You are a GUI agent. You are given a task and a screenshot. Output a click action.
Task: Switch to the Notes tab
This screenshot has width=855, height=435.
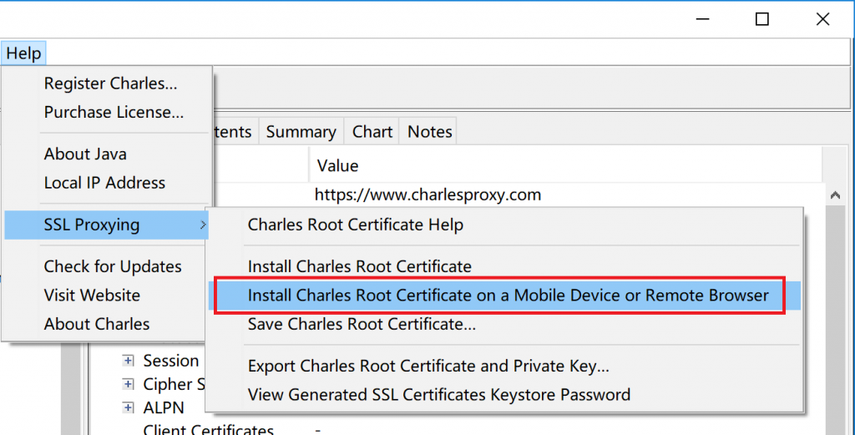click(x=430, y=132)
